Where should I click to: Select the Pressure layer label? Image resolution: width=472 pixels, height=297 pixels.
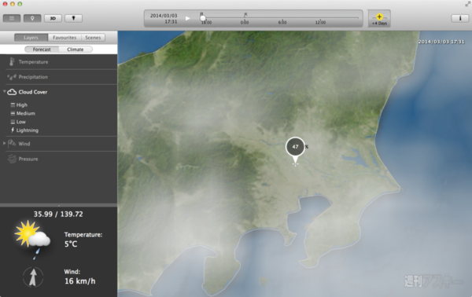(x=28, y=159)
